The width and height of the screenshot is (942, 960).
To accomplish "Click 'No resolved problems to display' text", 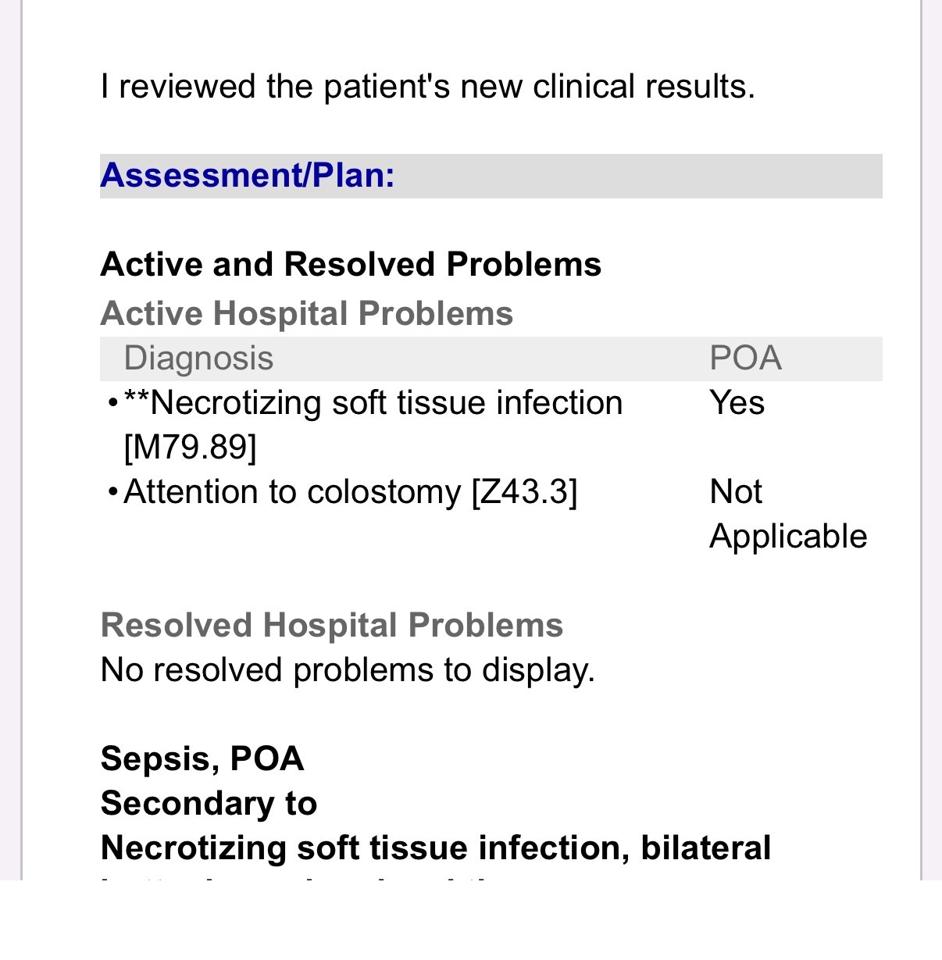I will [348, 670].
